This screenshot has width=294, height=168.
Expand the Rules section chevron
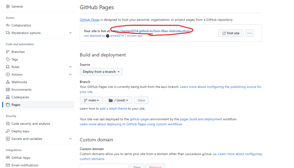pyautogui.click(x=70, y=67)
